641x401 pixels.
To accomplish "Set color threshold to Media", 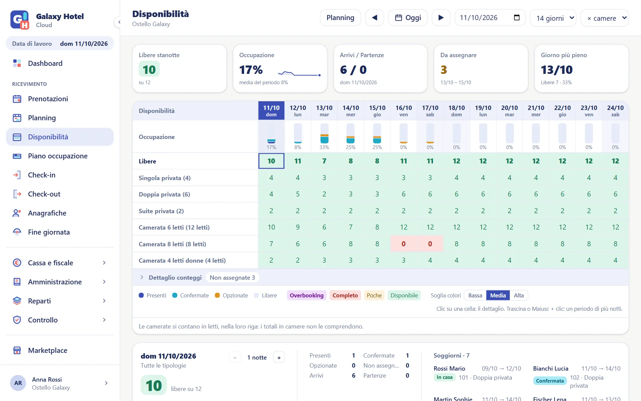I will [498, 295].
